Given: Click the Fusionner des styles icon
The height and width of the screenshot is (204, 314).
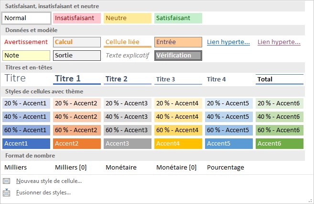Looking at the screenshot, I should pyautogui.click(x=6, y=193).
